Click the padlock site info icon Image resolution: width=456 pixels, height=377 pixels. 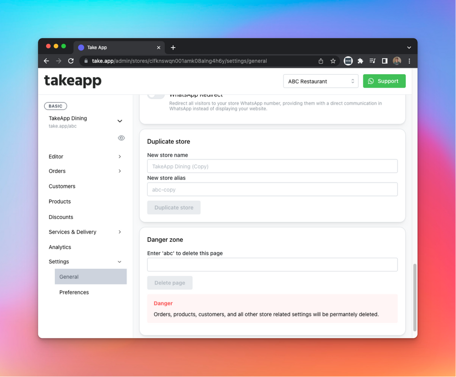pos(86,61)
